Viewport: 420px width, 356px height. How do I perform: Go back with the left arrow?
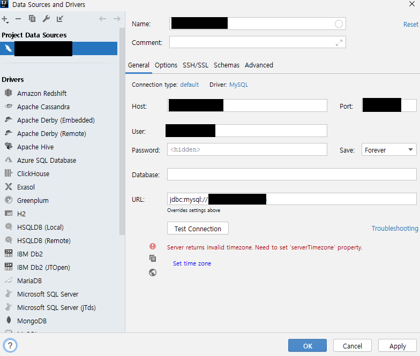pyautogui.click(x=103, y=19)
